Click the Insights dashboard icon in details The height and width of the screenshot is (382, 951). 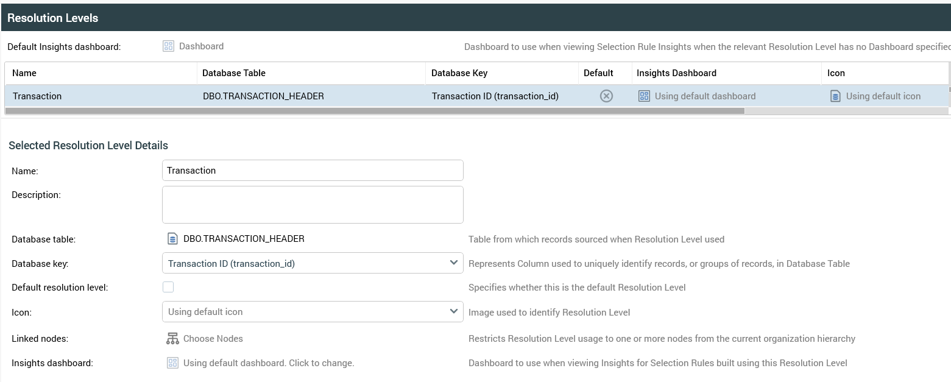[x=172, y=363]
